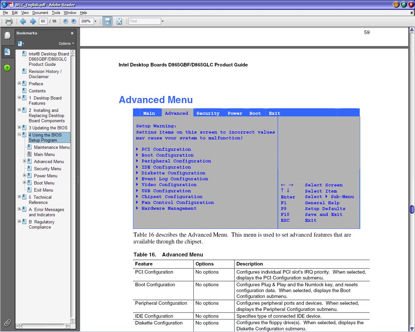Collapse 4 Using the BIOS Setup bookmark
Screen dimensions: 415x332
coord(19,135)
